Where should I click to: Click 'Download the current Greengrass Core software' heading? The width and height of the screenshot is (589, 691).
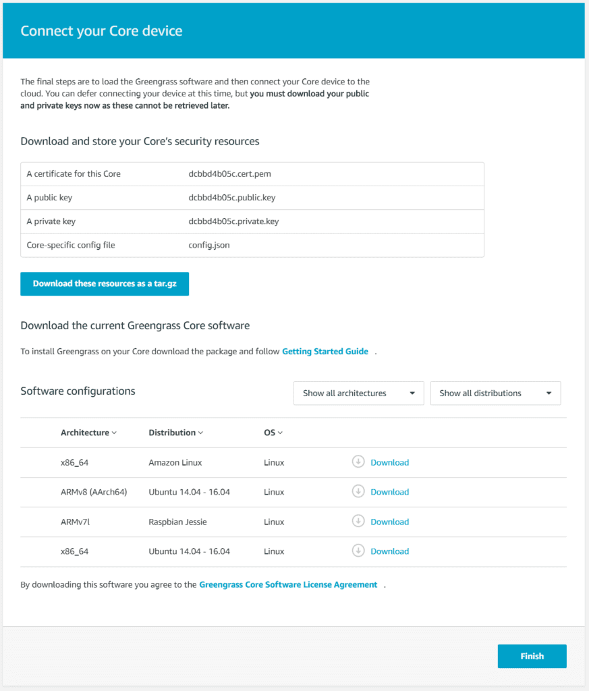coord(135,325)
